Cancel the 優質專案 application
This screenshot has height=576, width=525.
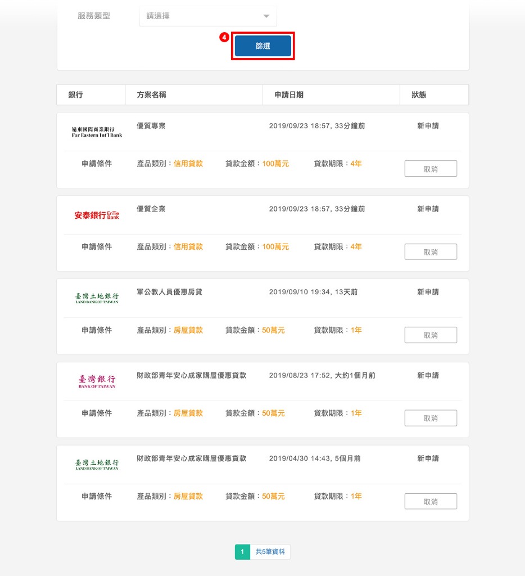pyautogui.click(x=431, y=169)
